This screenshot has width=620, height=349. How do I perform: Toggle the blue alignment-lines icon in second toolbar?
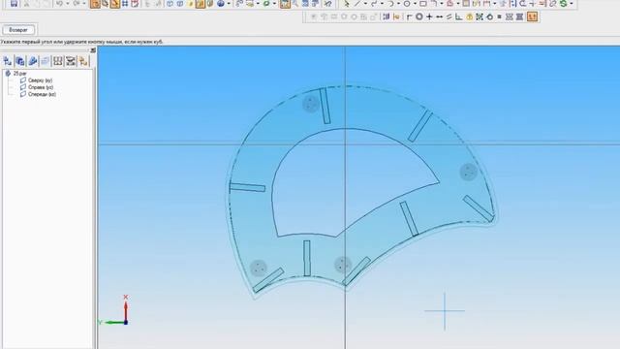(x=387, y=16)
